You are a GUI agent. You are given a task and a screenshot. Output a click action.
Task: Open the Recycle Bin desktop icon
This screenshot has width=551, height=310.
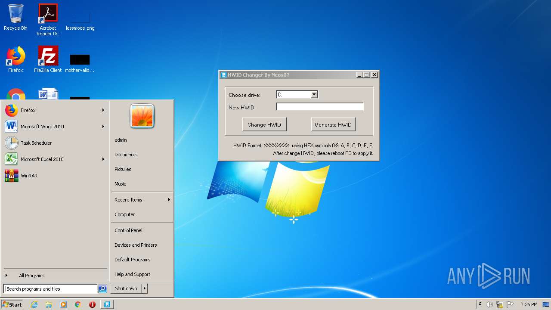15,17
